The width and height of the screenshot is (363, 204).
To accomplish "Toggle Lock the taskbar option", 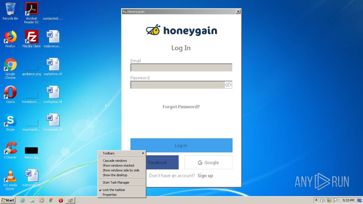I will [122, 190].
